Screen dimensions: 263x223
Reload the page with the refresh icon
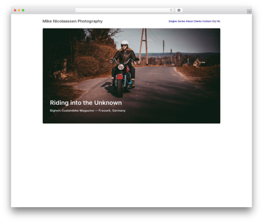(x=171, y=11)
